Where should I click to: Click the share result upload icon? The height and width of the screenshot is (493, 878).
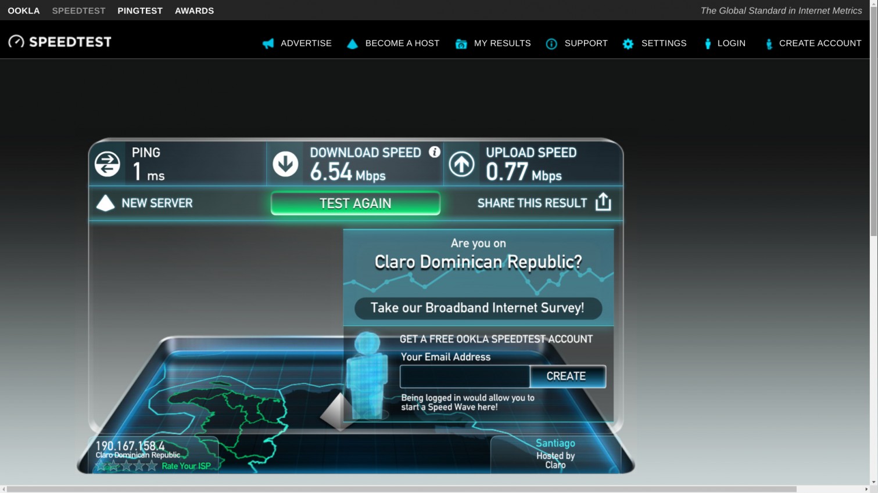click(x=603, y=202)
